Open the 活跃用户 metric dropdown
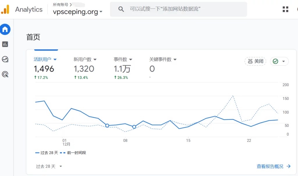This screenshot has width=298, height=176. tap(45, 59)
